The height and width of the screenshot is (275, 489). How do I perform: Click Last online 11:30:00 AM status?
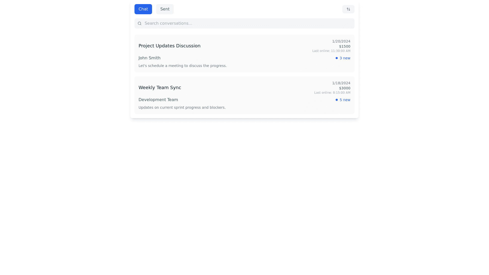coord(331,51)
